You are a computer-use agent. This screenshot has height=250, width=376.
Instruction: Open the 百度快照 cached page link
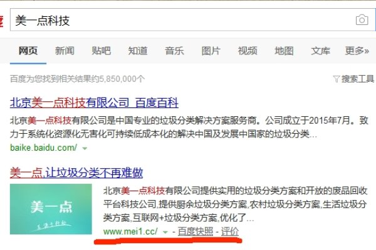click(x=196, y=231)
